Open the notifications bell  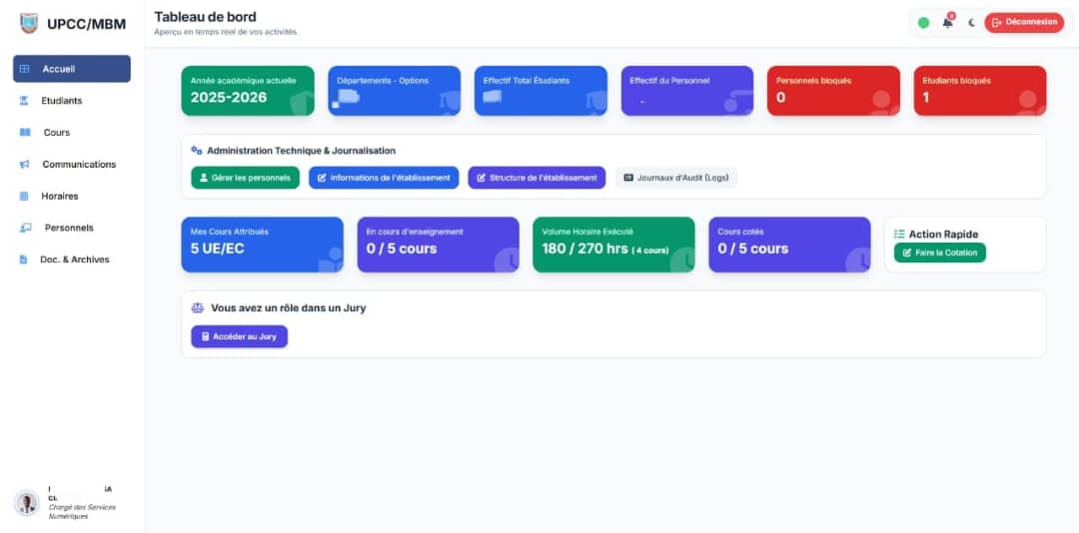tap(947, 23)
